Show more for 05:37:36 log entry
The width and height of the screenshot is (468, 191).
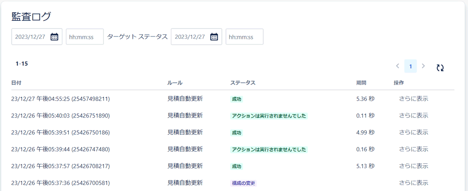414,183
